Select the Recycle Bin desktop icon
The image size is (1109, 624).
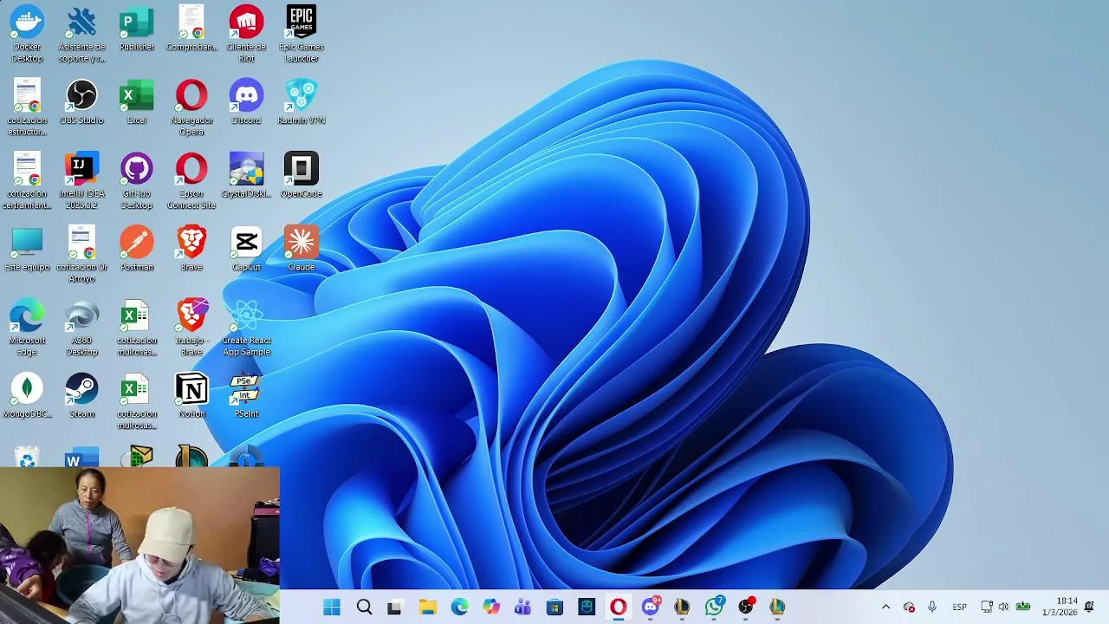click(x=27, y=457)
